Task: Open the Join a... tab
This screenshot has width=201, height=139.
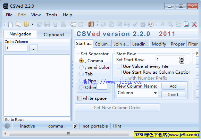Action: 121,44
